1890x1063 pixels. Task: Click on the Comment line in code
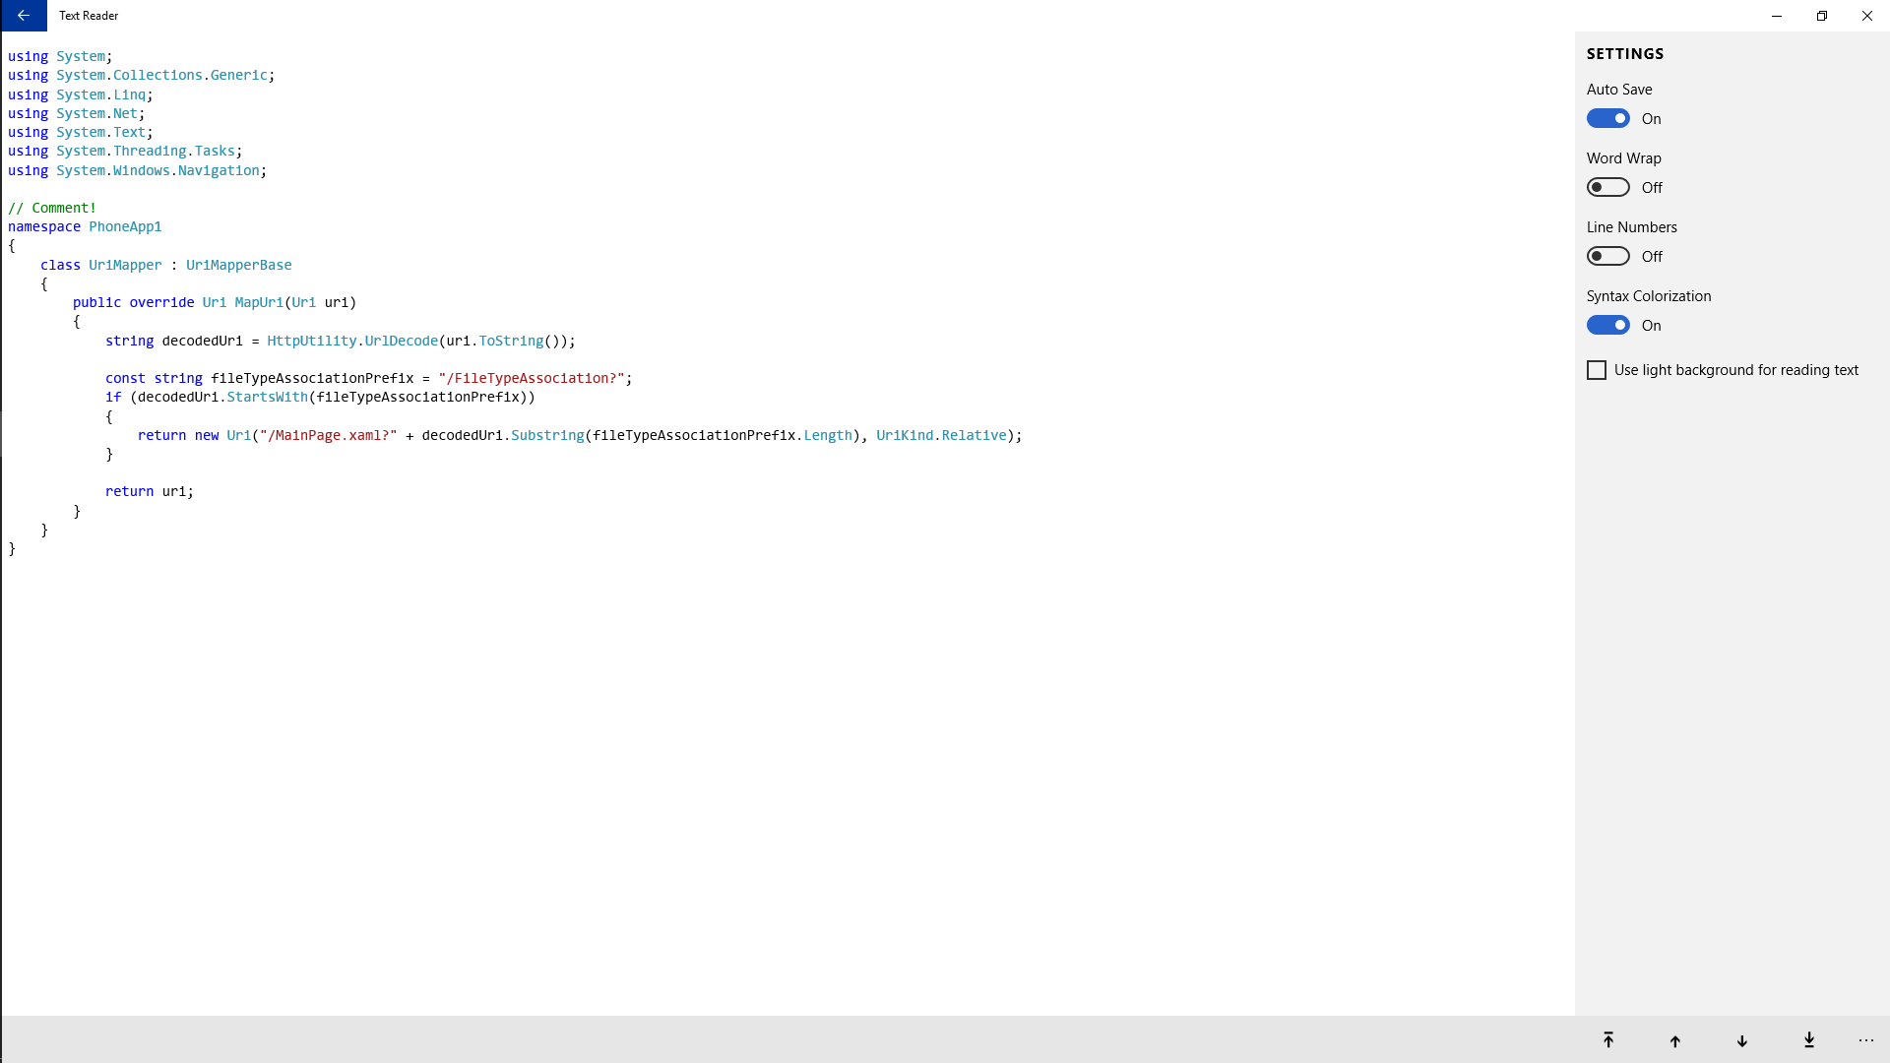tap(53, 208)
